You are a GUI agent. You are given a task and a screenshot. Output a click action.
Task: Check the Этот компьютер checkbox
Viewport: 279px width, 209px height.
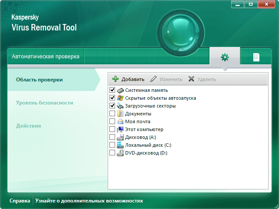[x=112, y=129]
